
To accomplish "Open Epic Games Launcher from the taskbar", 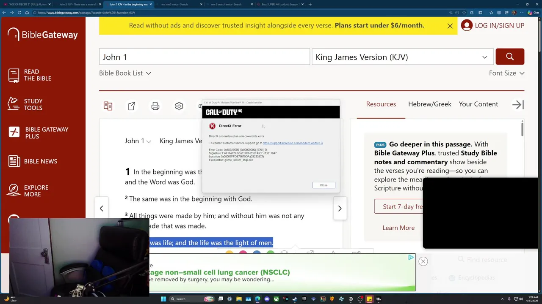I will coord(304,299).
